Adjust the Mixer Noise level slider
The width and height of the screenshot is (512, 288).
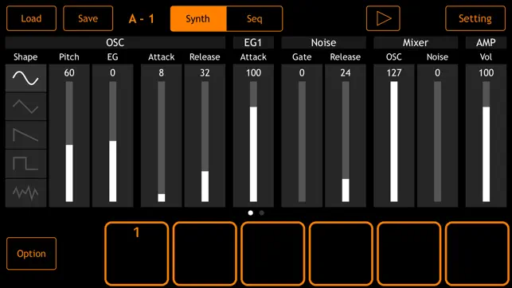pos(438,142)
